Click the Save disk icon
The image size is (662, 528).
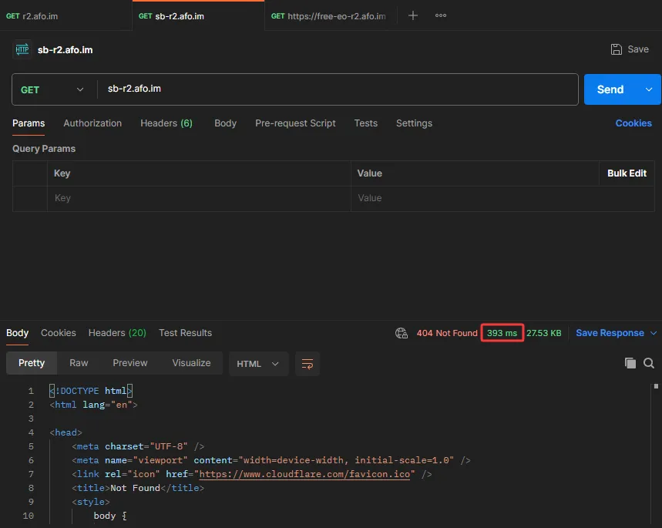point(617,49)
